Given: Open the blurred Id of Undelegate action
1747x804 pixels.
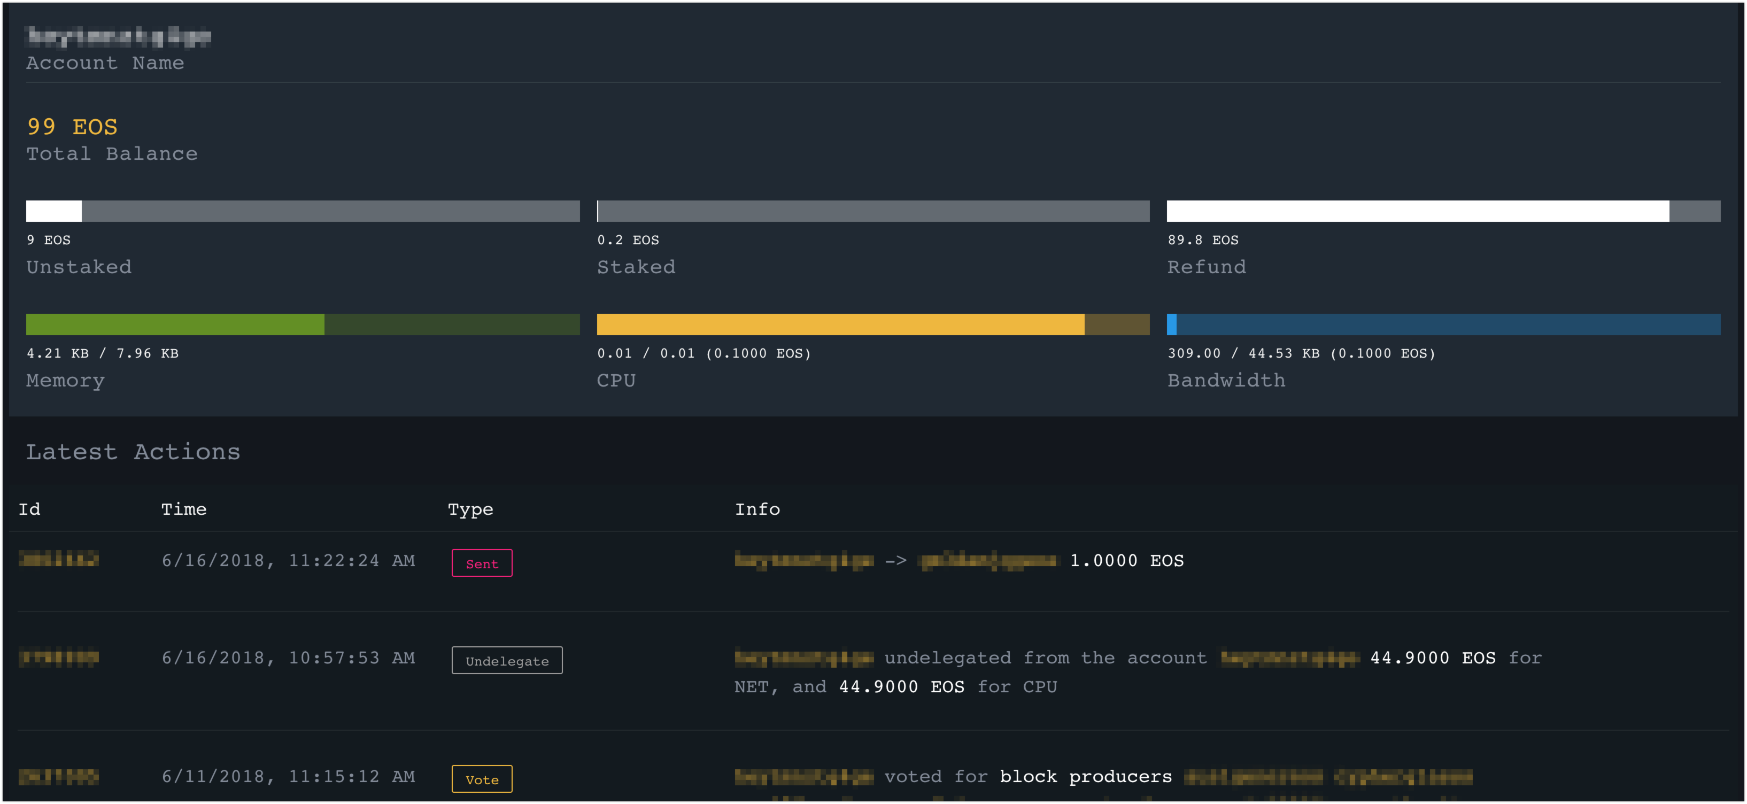Looking at the screenshot, I should (58, 657).
